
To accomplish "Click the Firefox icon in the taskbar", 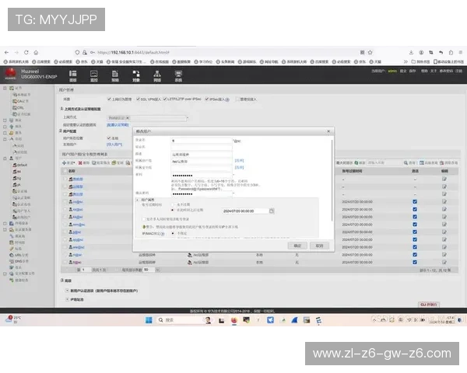I will click(234, 320).
